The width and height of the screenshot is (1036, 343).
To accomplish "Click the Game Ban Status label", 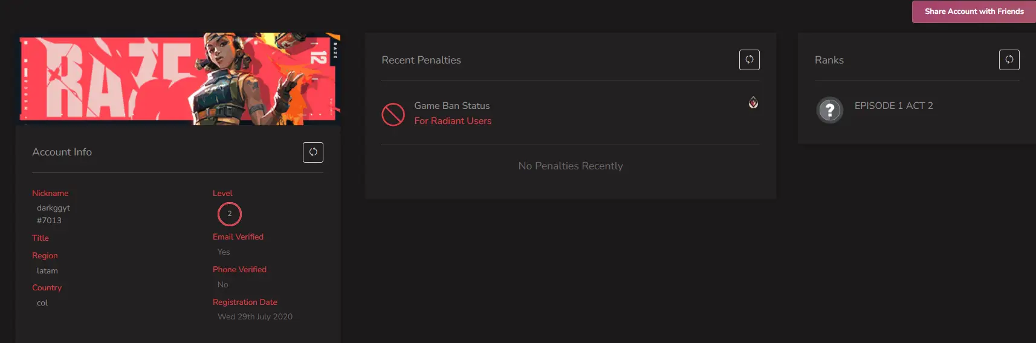I will 452,106.
